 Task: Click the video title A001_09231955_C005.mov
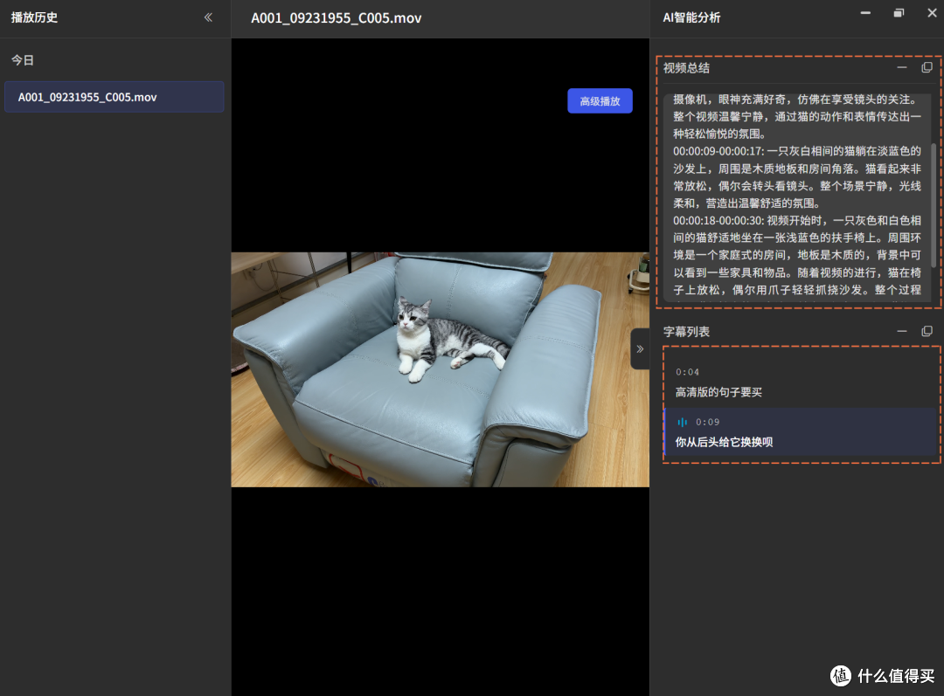336,18
